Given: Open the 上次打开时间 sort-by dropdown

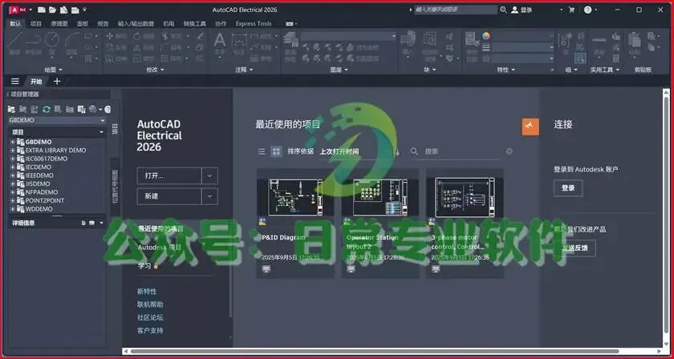Looking at the screenshot, I should (x=354, y=151).
